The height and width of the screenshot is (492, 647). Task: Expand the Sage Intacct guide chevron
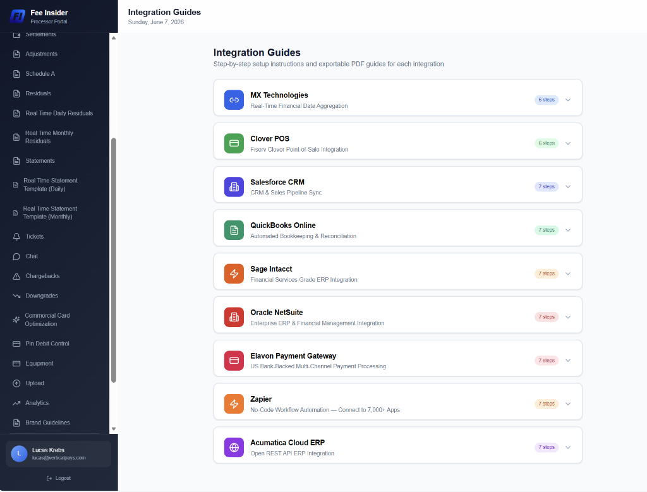tap(568, 273)
